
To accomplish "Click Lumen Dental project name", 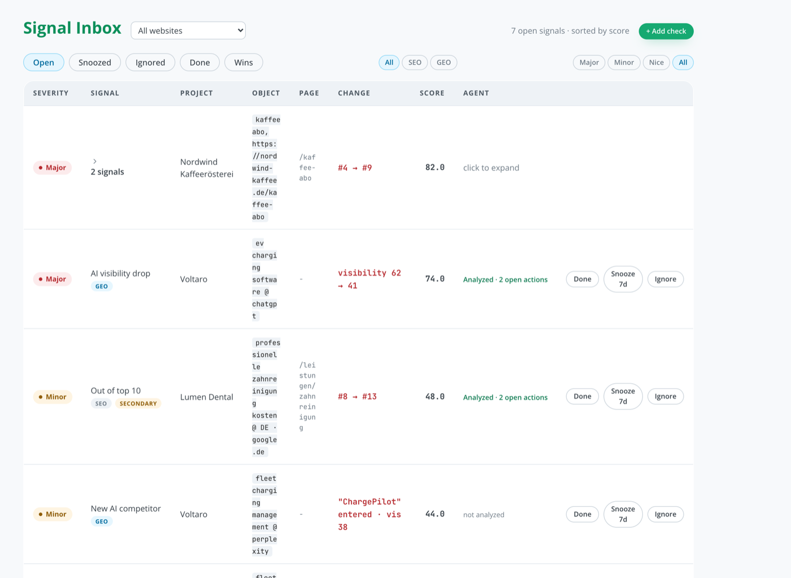I will (207, 397).
